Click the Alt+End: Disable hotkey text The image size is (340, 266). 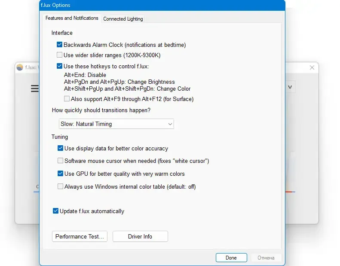[x=85, y=75]
